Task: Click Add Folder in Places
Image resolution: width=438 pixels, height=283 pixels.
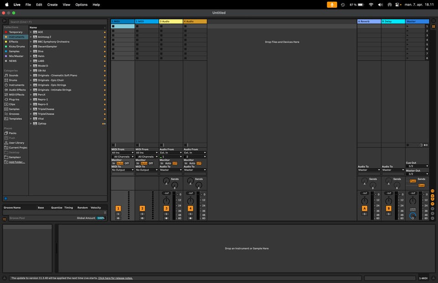Action: click(x=17, y=162)
